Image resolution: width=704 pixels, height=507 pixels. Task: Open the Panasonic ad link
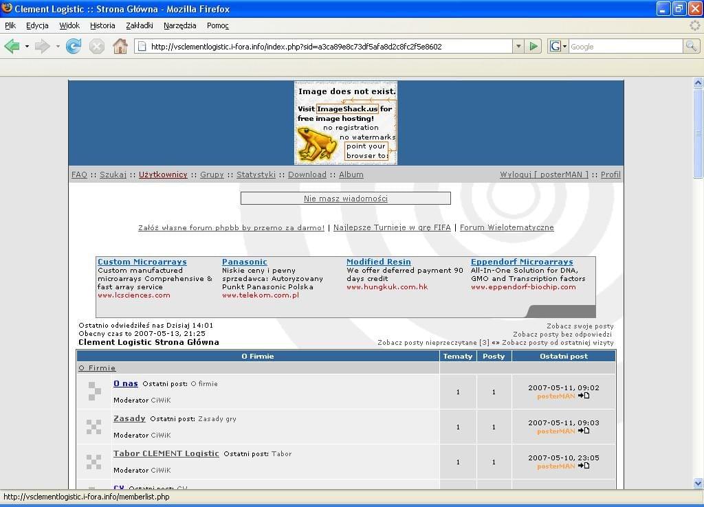pyautogui.click(x=245, y=262)
